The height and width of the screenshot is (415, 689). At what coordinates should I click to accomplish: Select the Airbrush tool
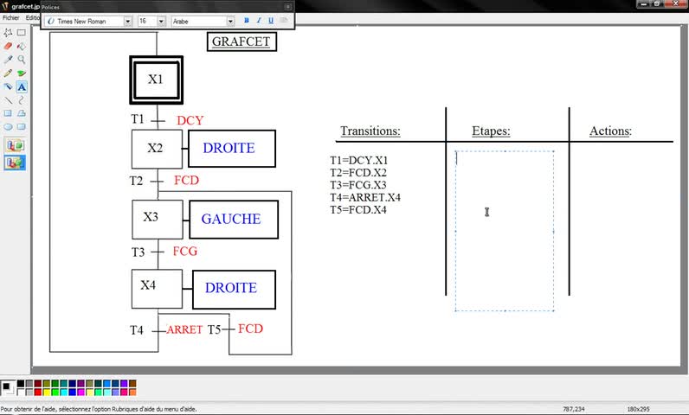8,86
